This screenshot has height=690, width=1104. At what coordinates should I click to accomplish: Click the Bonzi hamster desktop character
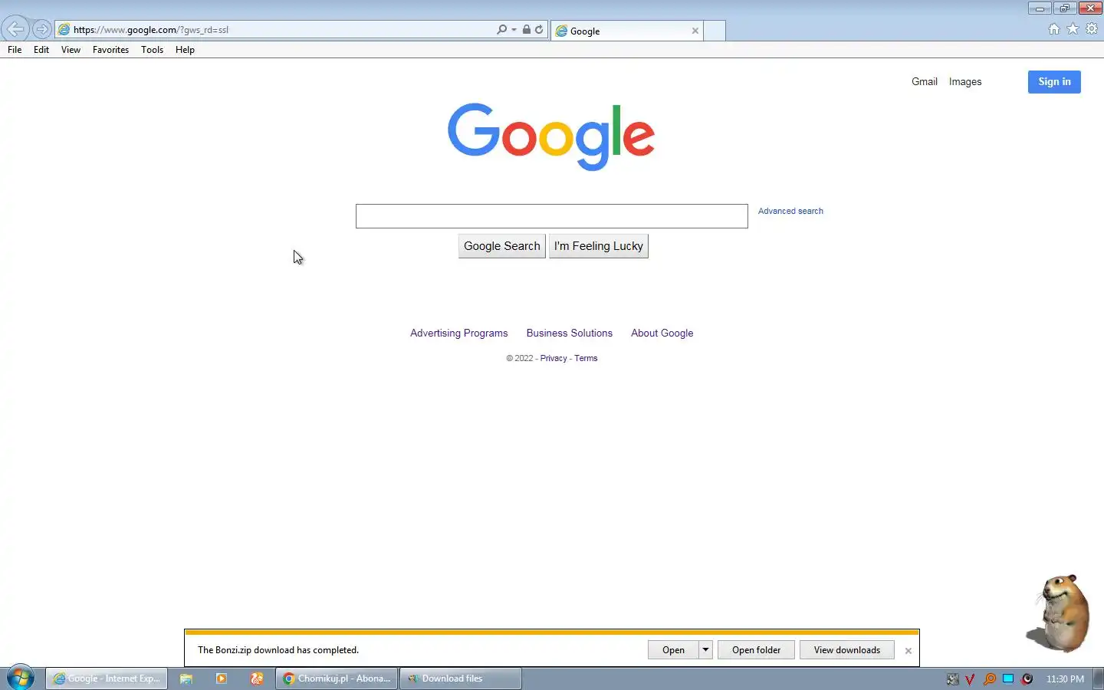pyautogui.click(x=1059, y=613)
